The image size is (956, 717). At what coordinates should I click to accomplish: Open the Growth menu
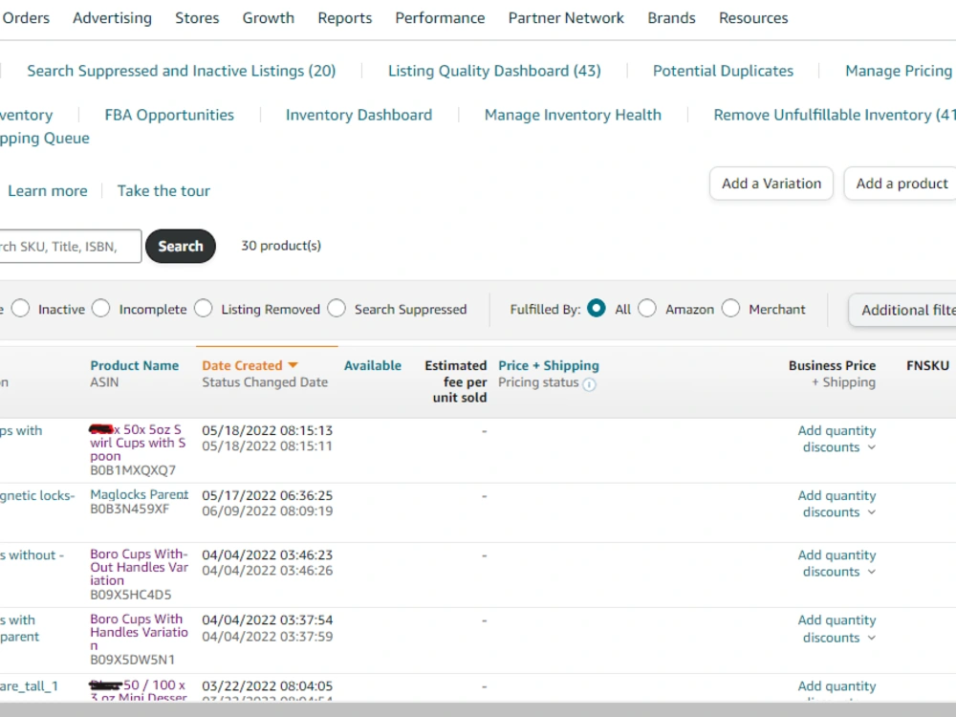point(269,18)
